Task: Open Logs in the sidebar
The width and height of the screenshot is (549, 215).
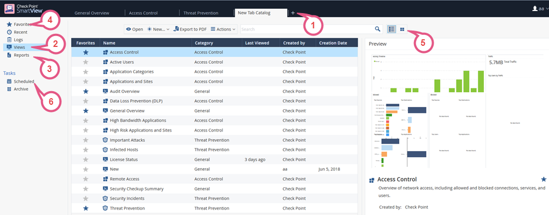Action: coord(15,40)
